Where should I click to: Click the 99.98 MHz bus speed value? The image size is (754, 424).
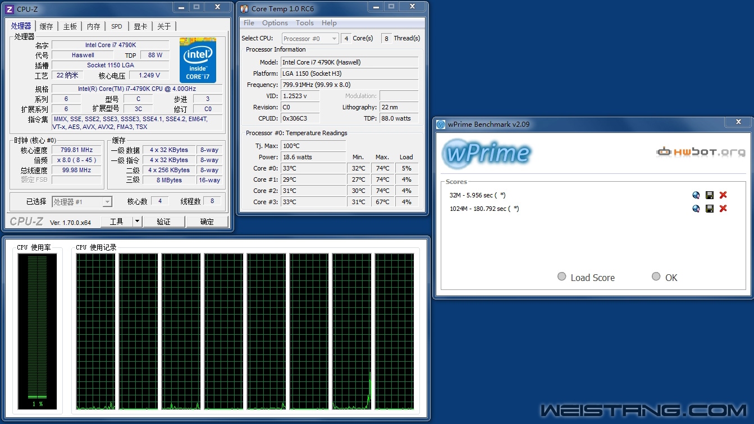click(x=77, y=170)
